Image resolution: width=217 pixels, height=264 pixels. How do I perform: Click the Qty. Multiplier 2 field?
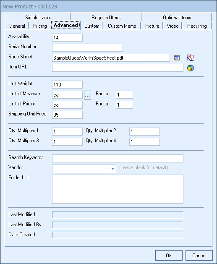tap(144, 131)
